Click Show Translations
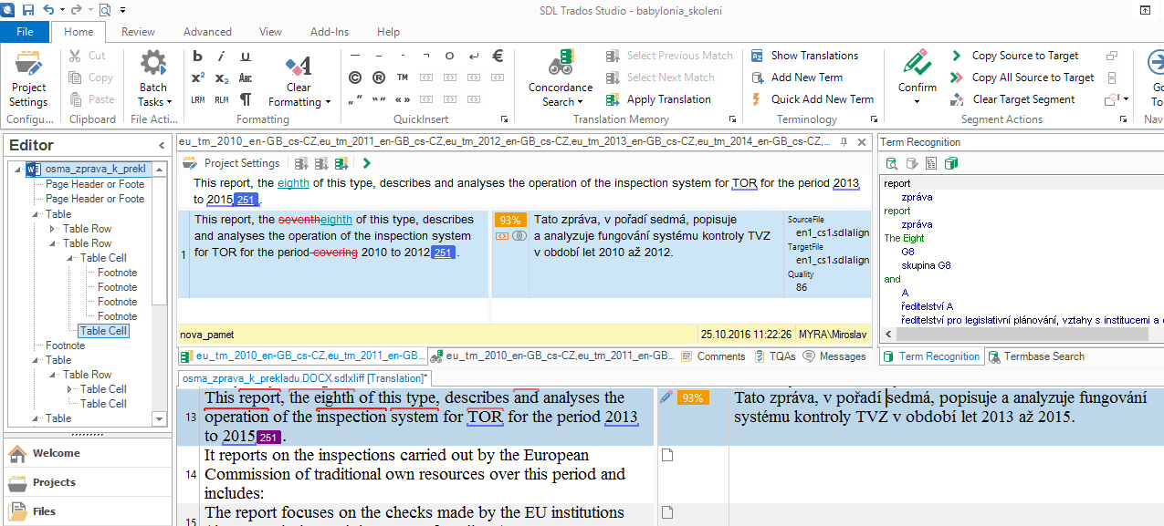 (x=803, y=56)
